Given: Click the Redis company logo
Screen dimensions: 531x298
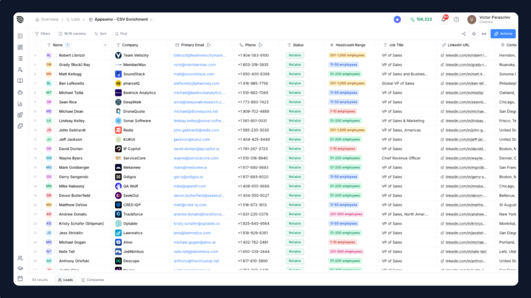Looking at the screenshot, I should [x=118, y=130].
